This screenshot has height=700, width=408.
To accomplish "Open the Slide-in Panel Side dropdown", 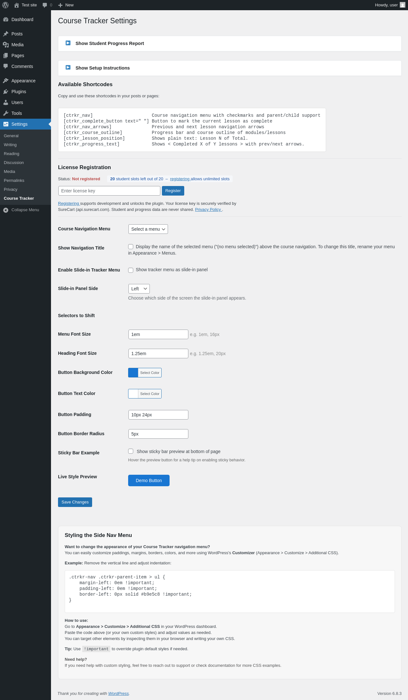I will pos(139,289).
